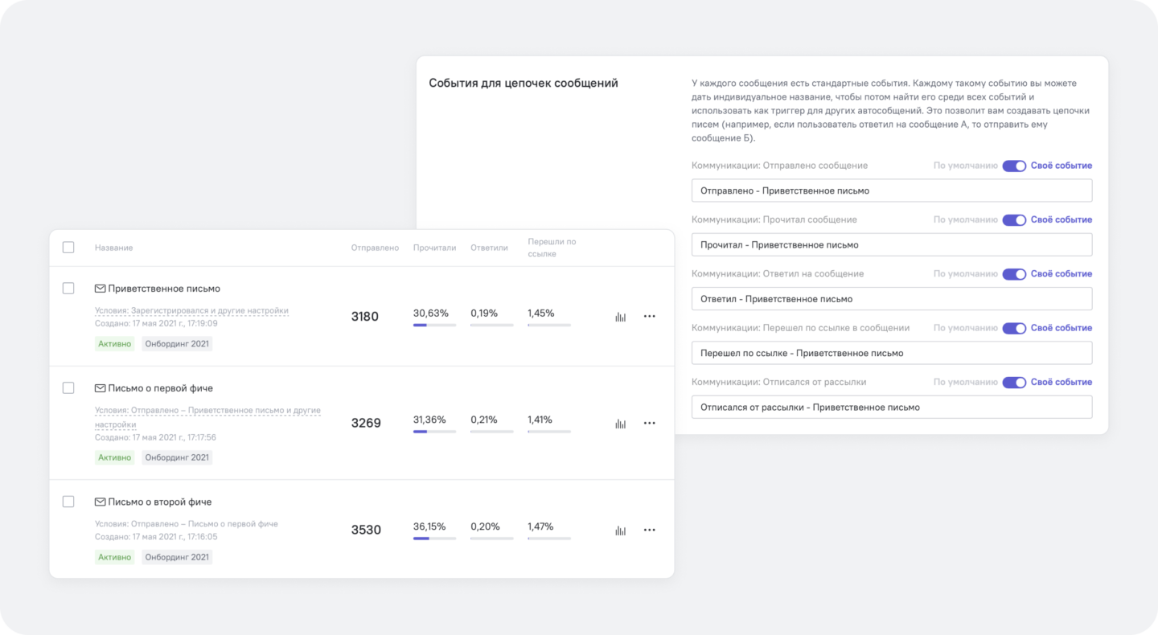Open three-dot menu for Приветственное письмо

[x=650, y=317]
